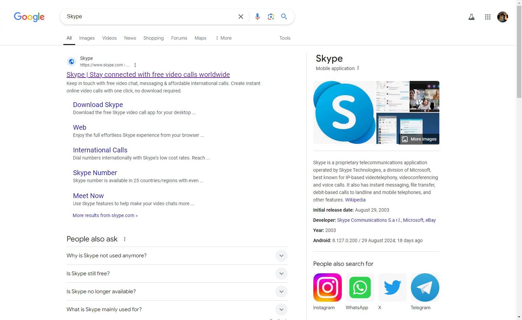Click 'More results from skype.com'

105,215
